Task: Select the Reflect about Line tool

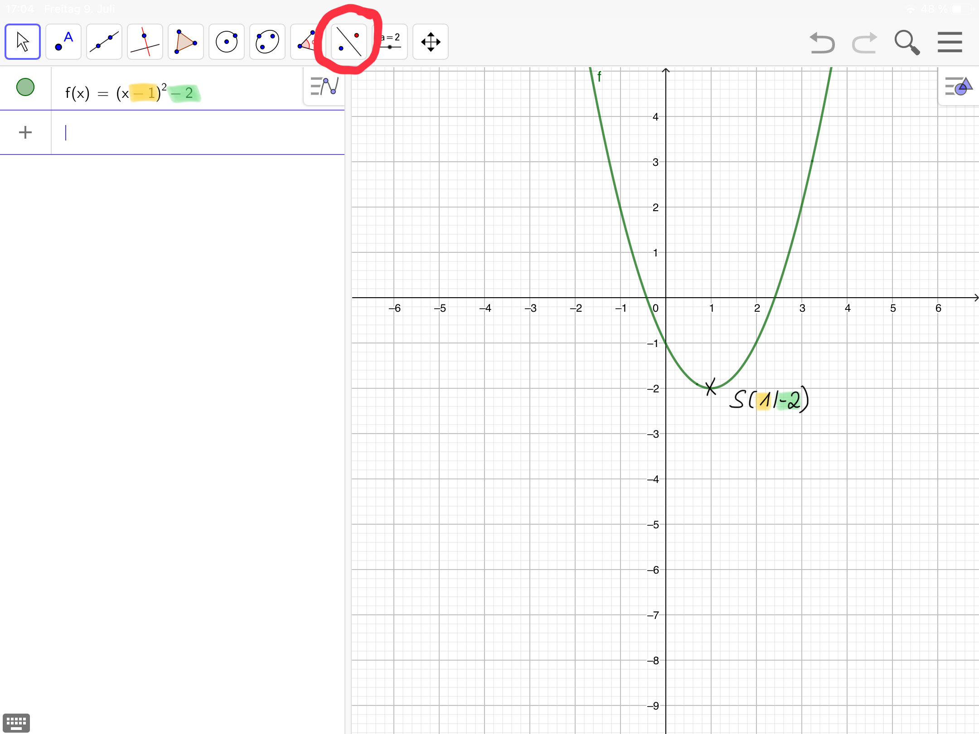Action: coord(349,42)
